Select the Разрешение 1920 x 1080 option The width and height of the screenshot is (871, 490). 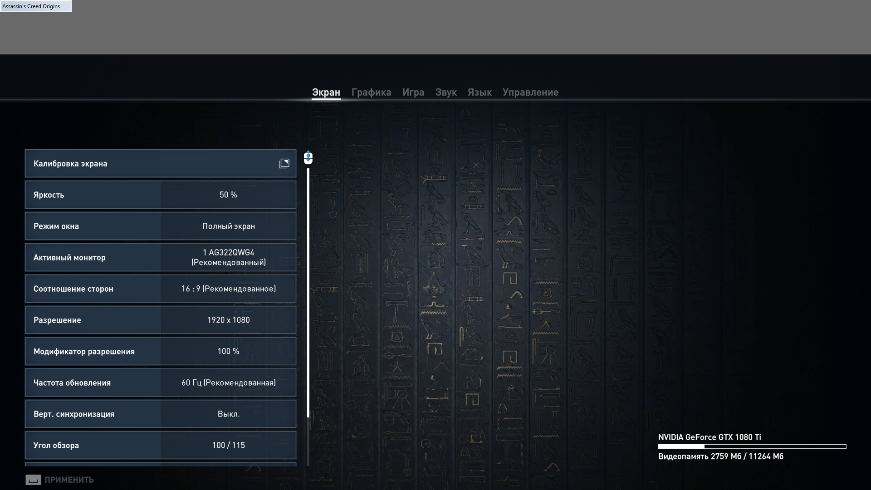(x=228, y=320)
